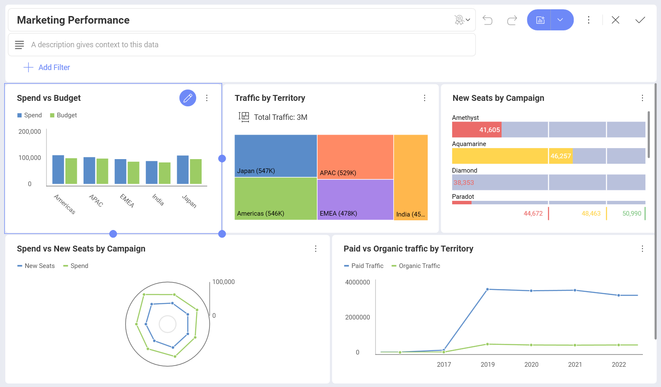
Task: Click the Paradot red bar
Action: click(461, 203)
